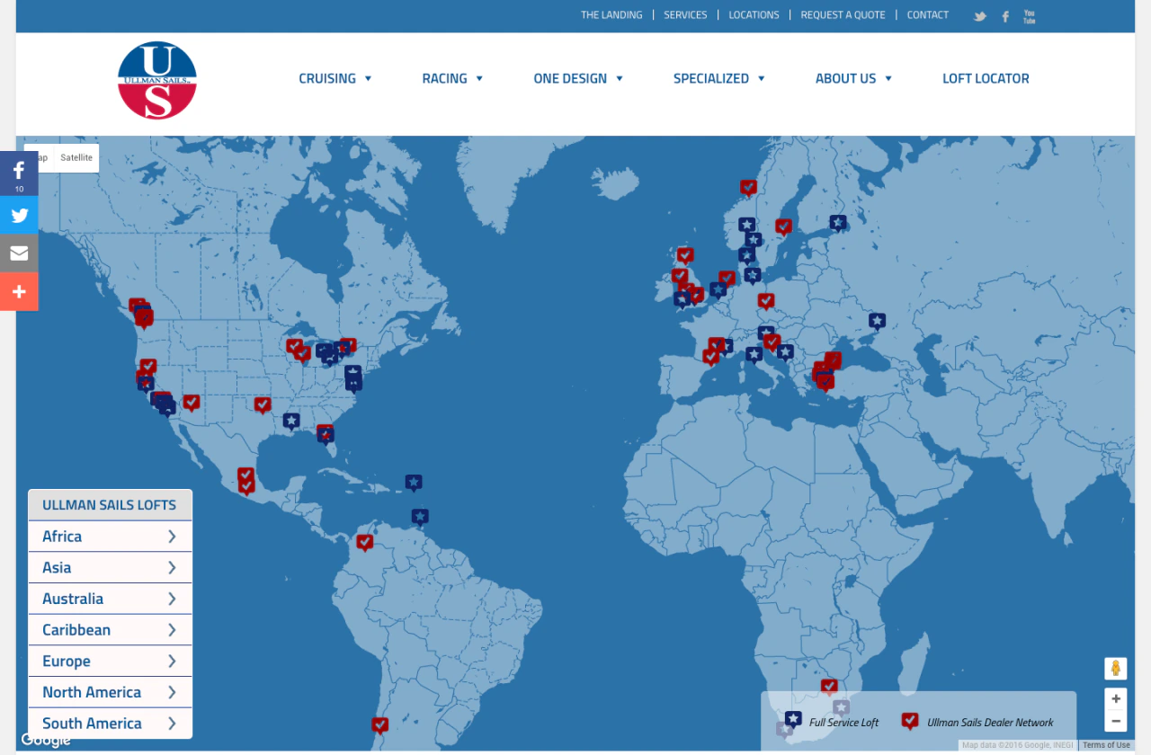Image resolution: width=1151 pixels, height=755 pixels.
Task: Open the Loft Locator page
Action: (986, 79)
